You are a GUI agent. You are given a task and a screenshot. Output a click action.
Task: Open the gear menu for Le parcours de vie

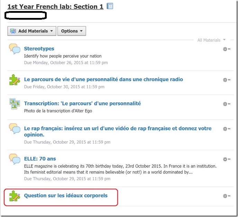227,80
